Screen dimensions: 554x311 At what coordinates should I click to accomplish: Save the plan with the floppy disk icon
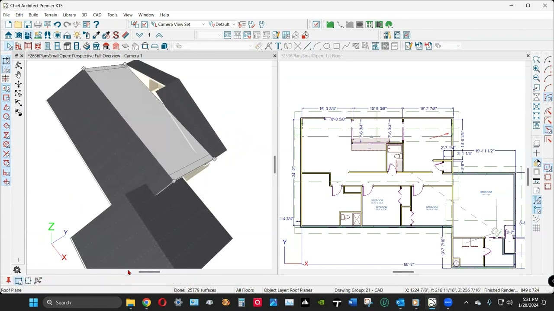point(28,24)
